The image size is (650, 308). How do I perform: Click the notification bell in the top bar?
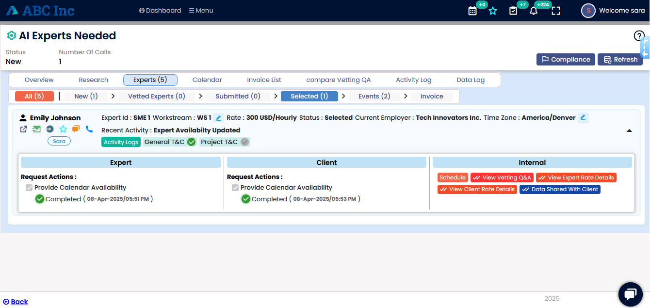pos(534,11)
